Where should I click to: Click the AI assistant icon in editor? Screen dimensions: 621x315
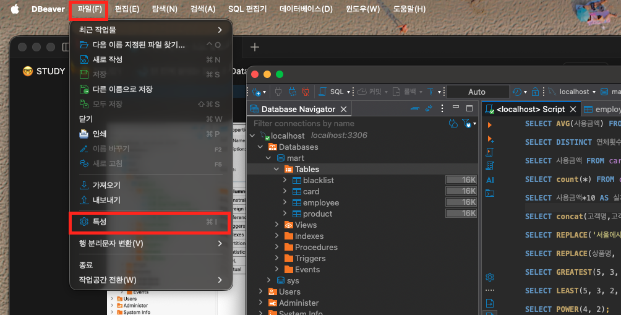point(490,180)
